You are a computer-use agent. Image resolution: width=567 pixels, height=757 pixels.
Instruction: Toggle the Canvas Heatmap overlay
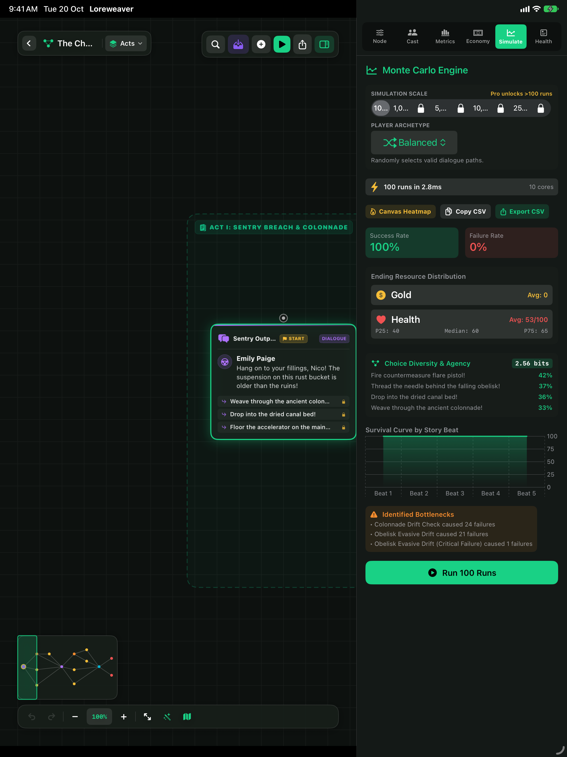(x=400, y=211)
